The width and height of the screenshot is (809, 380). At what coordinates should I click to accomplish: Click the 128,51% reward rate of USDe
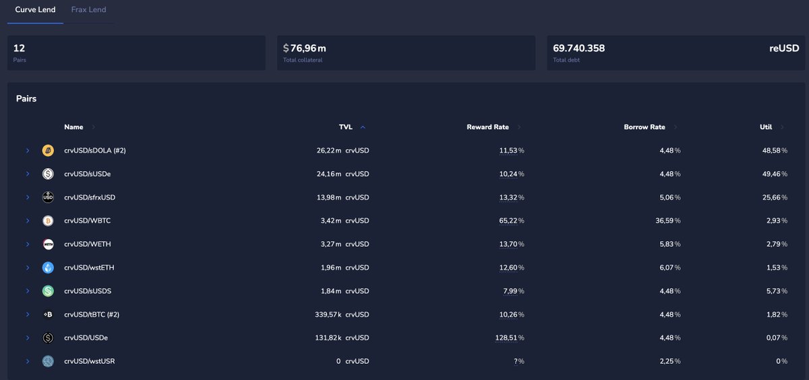tap(510, 338)
